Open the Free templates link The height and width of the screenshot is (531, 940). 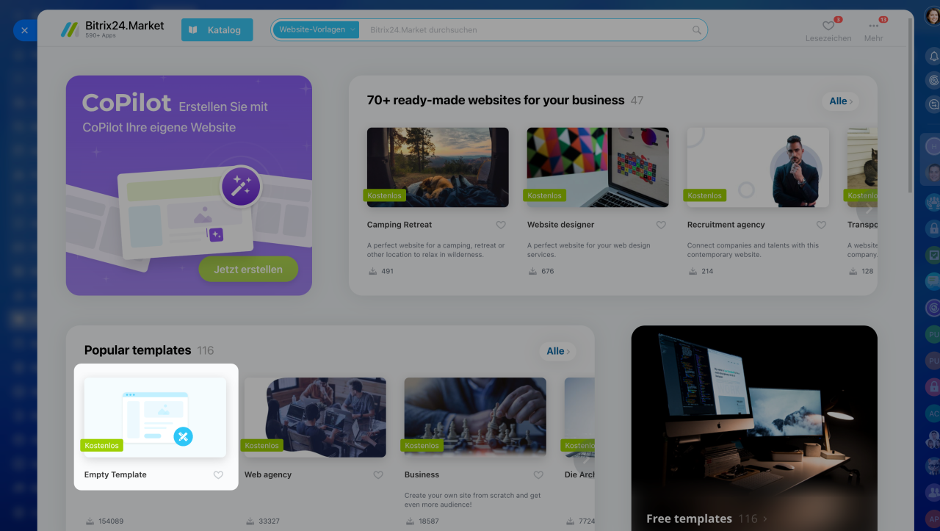706,519
